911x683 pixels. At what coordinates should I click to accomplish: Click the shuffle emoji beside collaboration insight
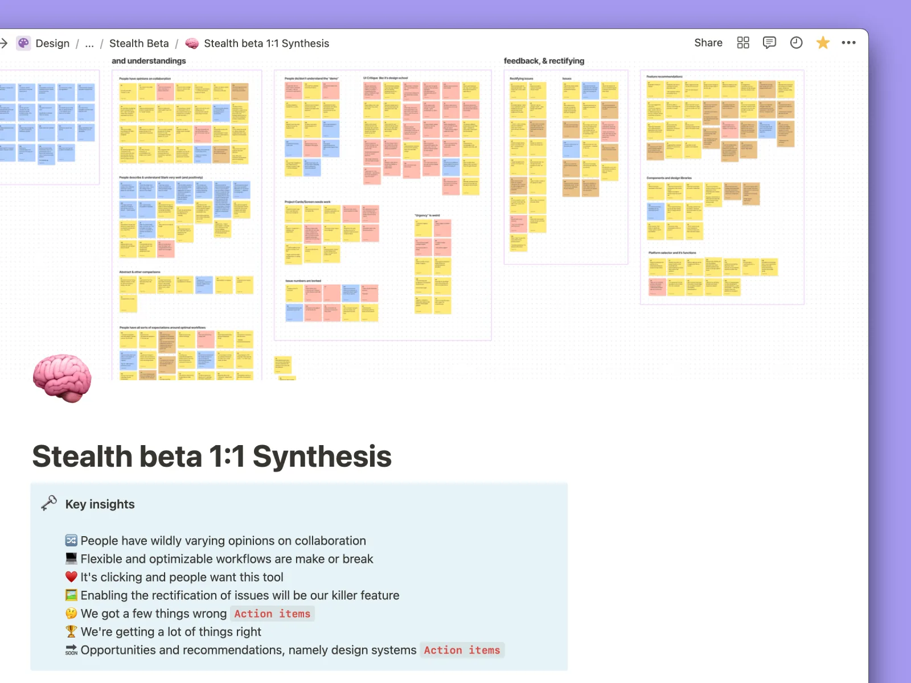coord(71,541)
